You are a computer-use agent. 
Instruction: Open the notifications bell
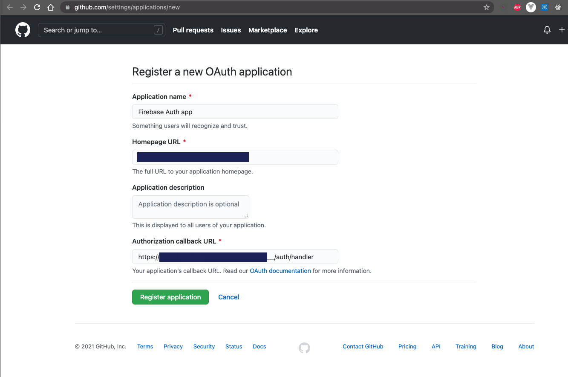(x=547, y=30)
